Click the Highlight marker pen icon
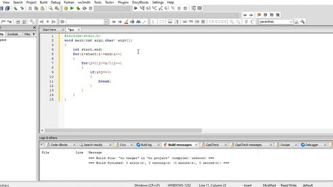Image resolution: width=333 pixels, height=187 pixels. (x=126, y=22)
